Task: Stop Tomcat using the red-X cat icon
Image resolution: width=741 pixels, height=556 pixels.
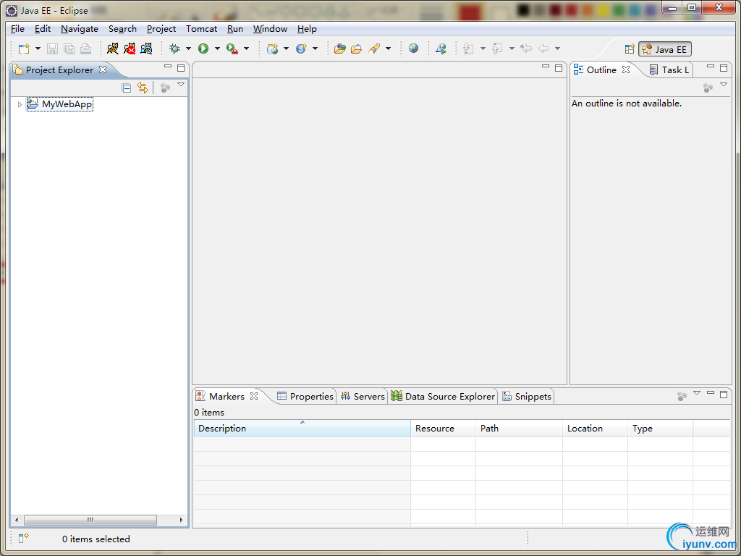Action: tap(130, 49)
